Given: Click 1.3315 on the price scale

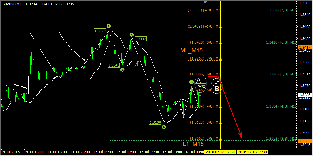Looking at the screenshot, I should pos(305,74).
